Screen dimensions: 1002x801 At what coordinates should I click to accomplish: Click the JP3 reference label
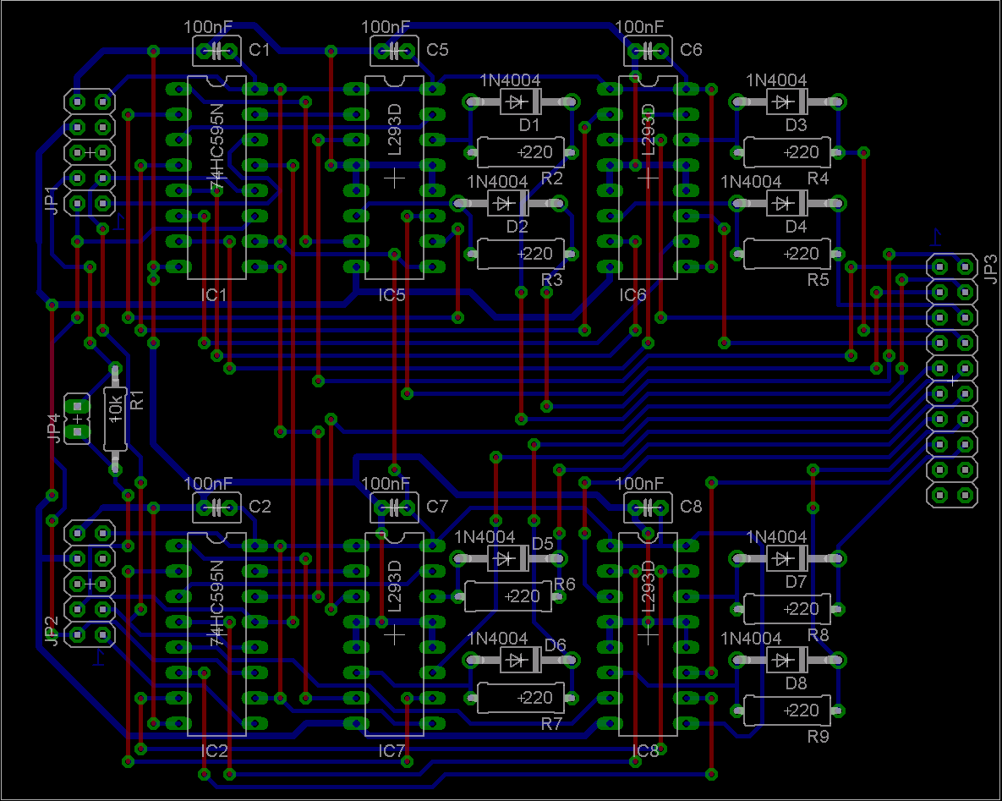pos(990,268)
